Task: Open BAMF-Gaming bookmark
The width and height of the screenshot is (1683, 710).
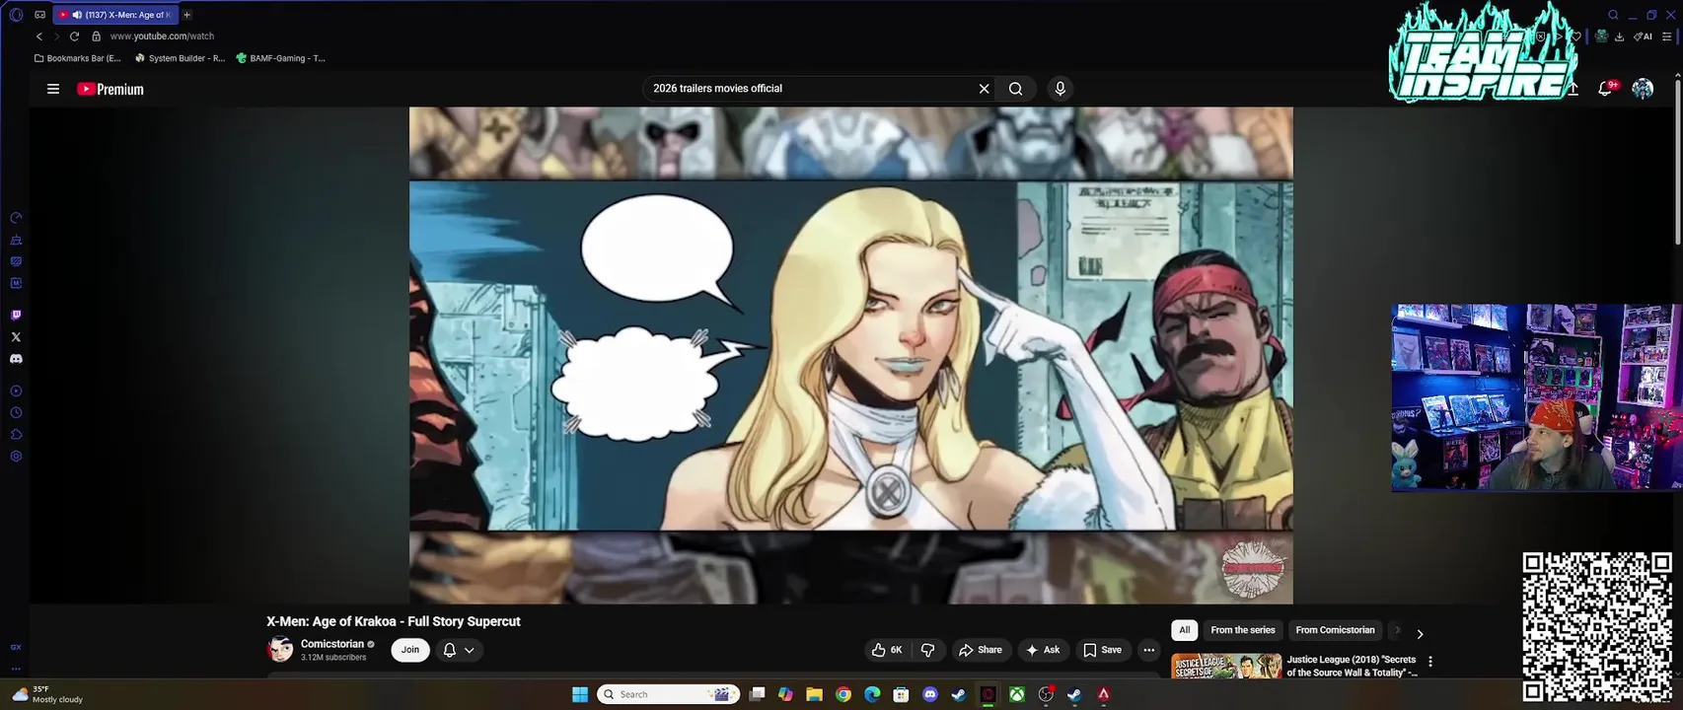Action: pos(280,58)
